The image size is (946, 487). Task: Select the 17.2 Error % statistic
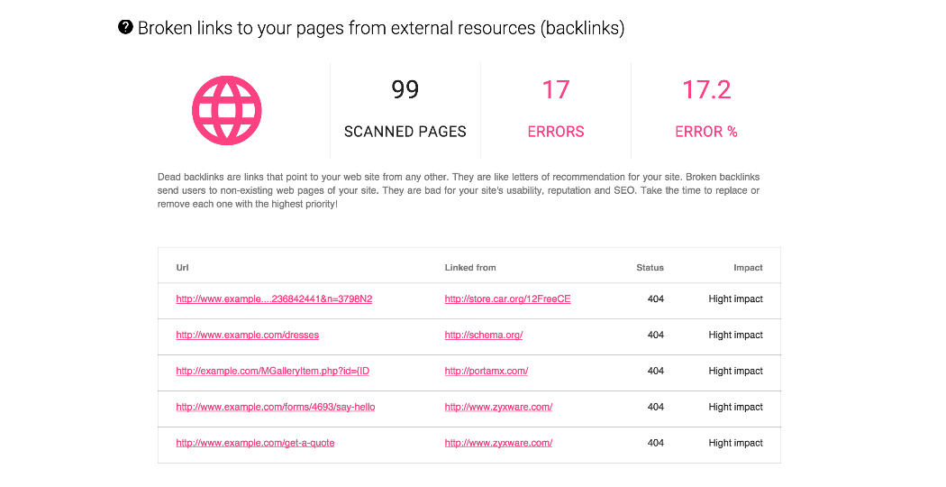(x=705, y=110)
